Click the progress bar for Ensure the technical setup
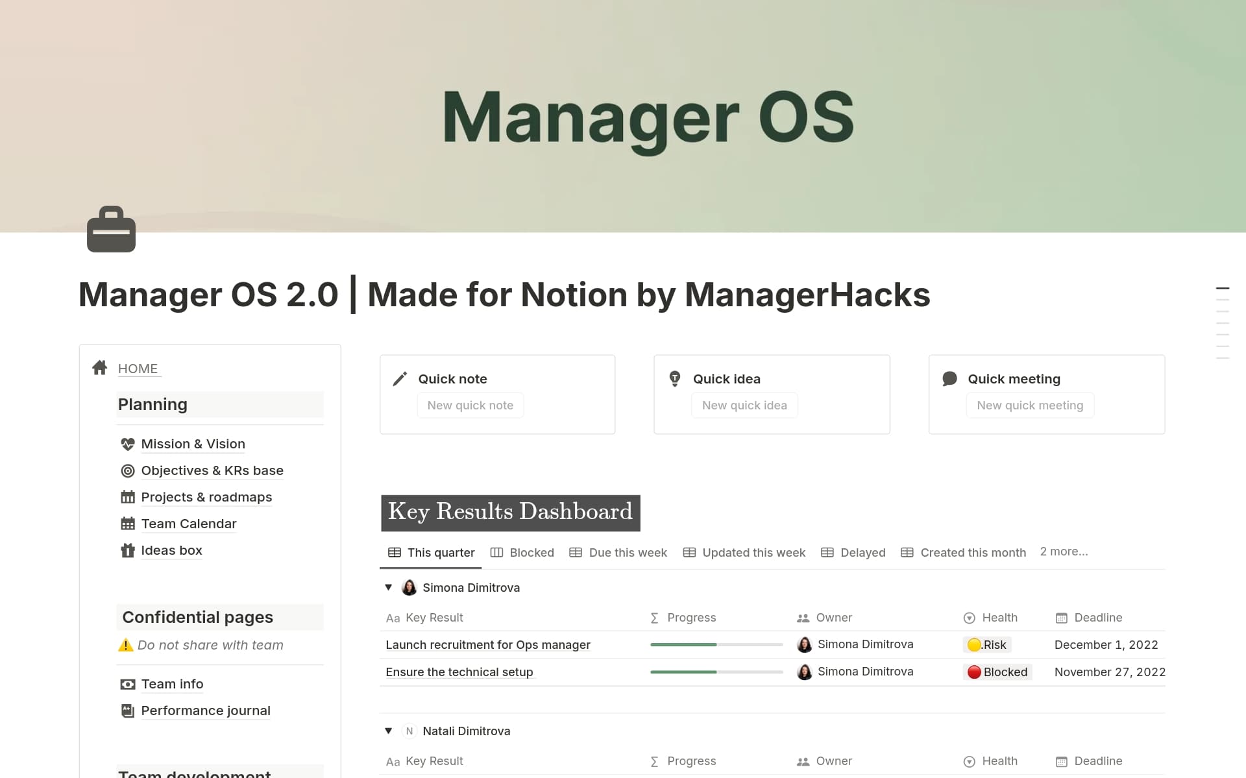The width and height of the screenshot is (1246, 778). 716,672
